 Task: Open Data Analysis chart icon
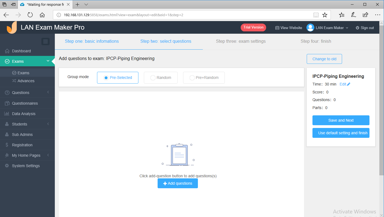[7, 114]
